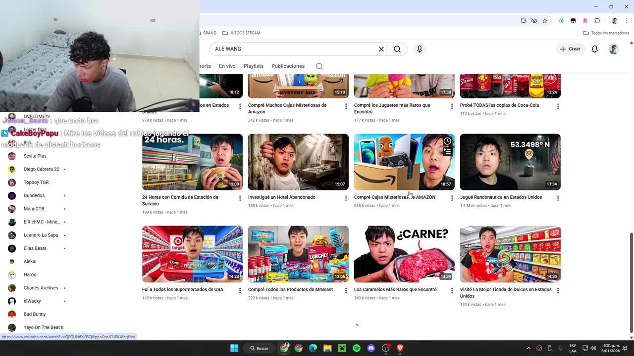The image size is (634, 356).
Task: Go to Topboy TGR subscription
Action: (x=36, y=182)
